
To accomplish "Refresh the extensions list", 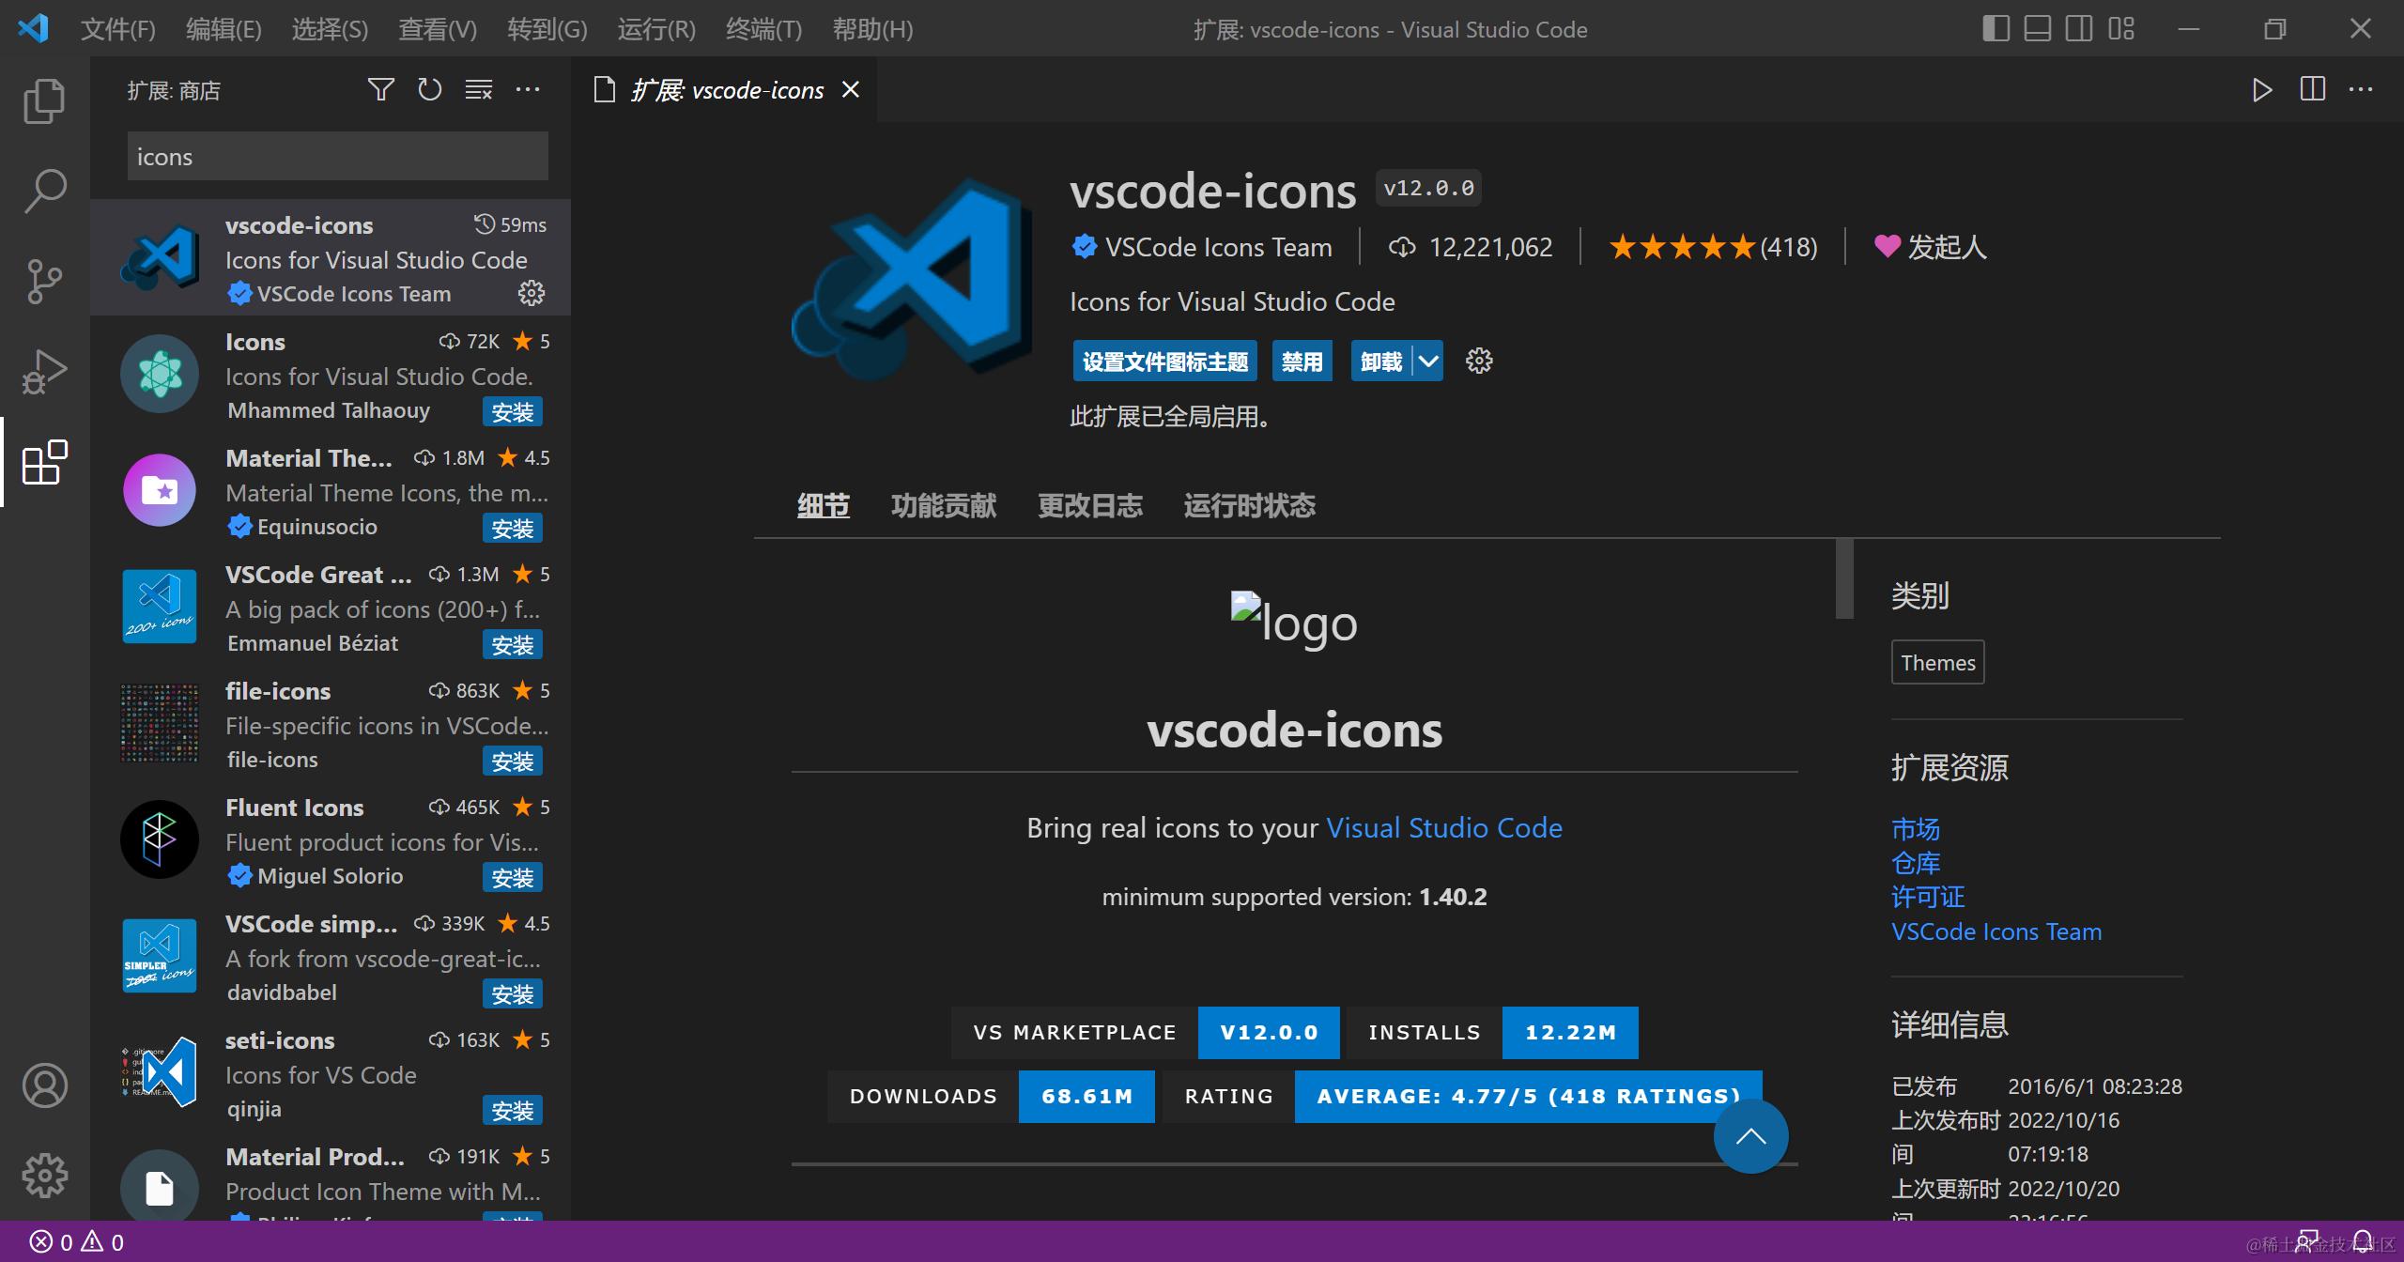I will tap(429, 89).
